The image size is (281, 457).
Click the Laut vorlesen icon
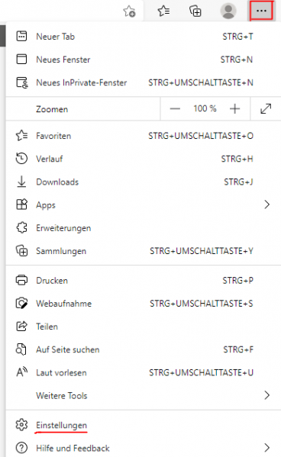(22, 372)
